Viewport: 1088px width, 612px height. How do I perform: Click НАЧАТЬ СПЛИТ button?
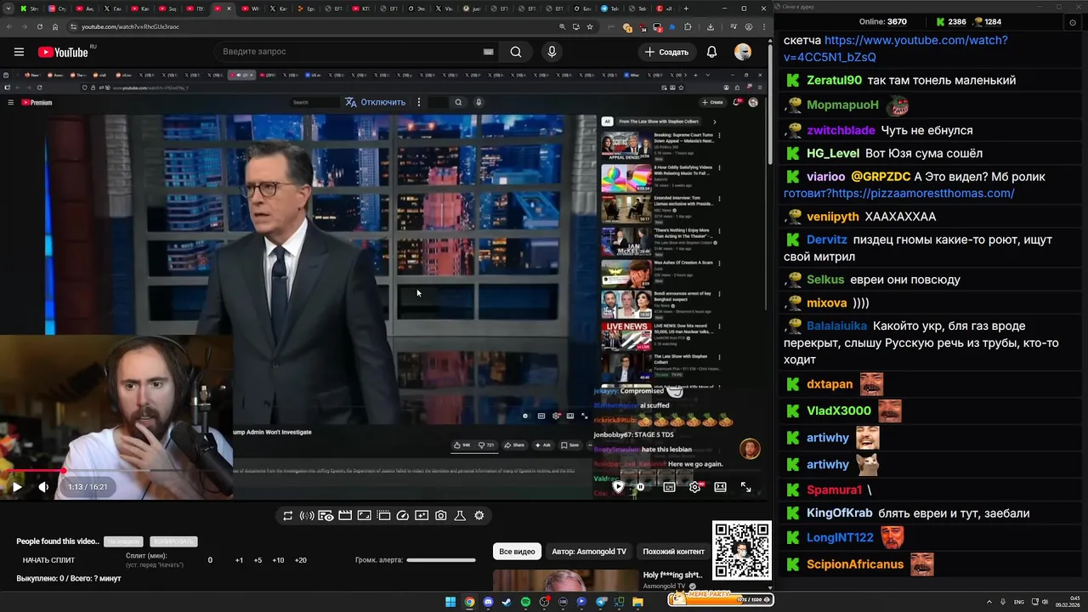[x=48, y=560]
